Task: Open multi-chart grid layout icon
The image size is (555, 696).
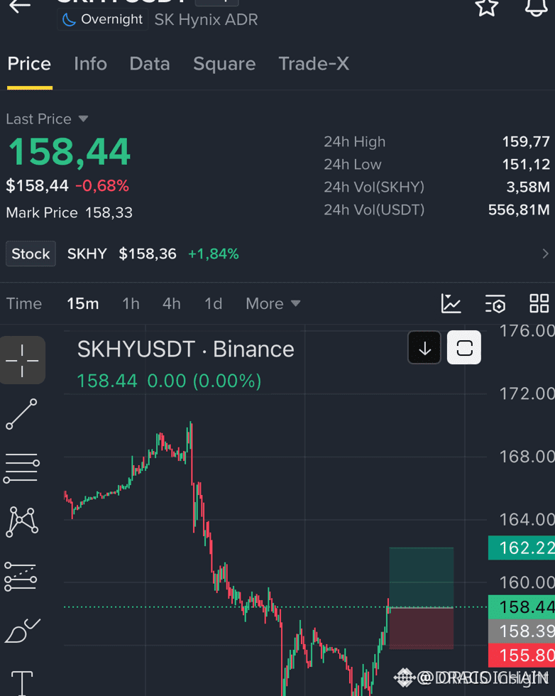Action: click(539, 304)
